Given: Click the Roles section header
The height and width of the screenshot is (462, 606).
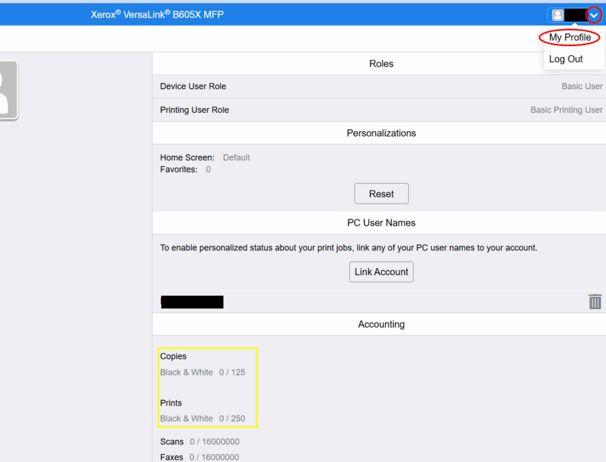Looking at the screenshot, I should (x=381, y=64).
